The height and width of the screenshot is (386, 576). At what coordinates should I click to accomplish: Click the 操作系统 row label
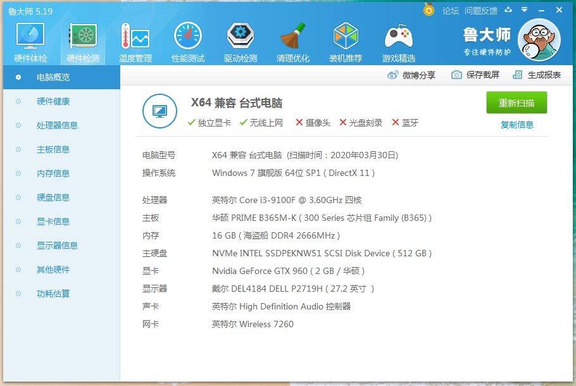tap(159, 173)
